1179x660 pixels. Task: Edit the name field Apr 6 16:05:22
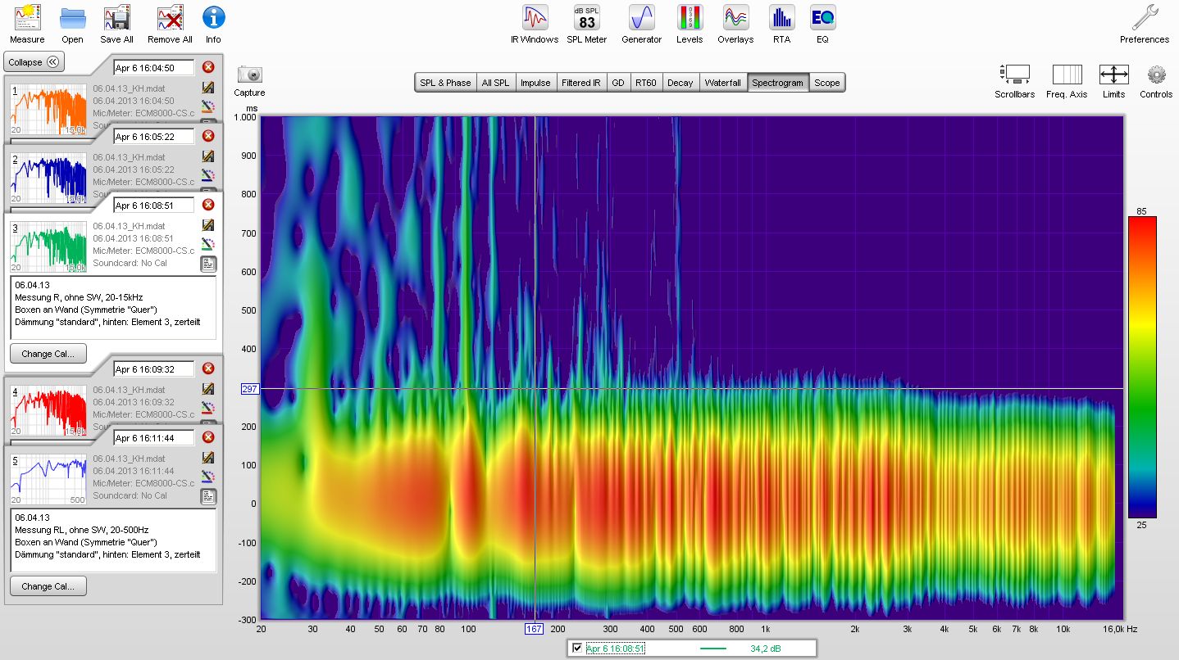[x=154, y=136]
